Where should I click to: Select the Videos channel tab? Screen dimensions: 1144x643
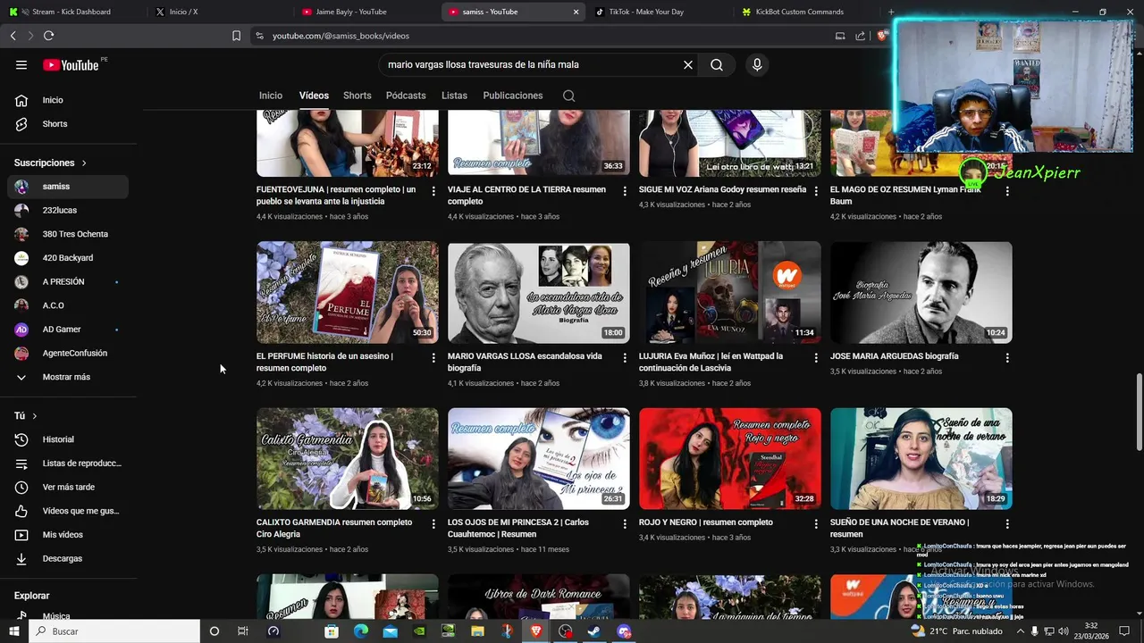[314, 96]
